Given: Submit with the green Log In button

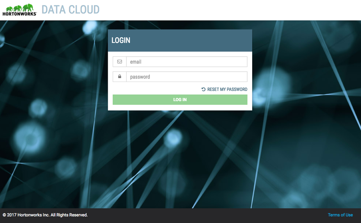Looking at the screenshot, I should [x=180, y=100].
